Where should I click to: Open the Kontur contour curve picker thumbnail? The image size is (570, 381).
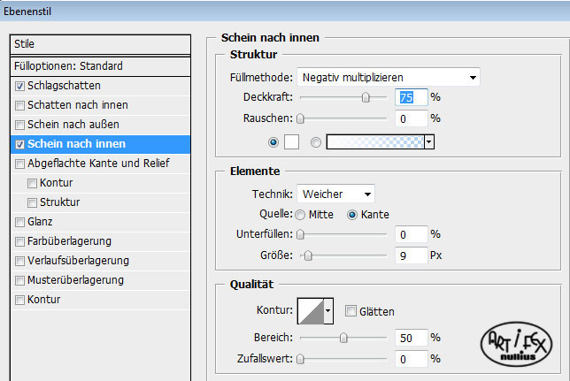coord(311,311)
